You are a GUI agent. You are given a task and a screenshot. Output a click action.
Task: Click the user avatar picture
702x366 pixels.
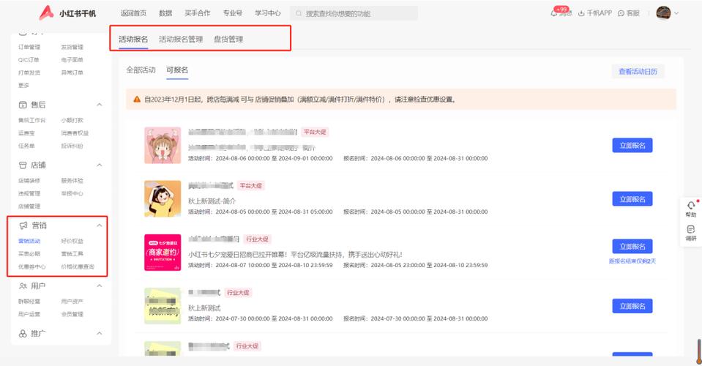point(663,13)
